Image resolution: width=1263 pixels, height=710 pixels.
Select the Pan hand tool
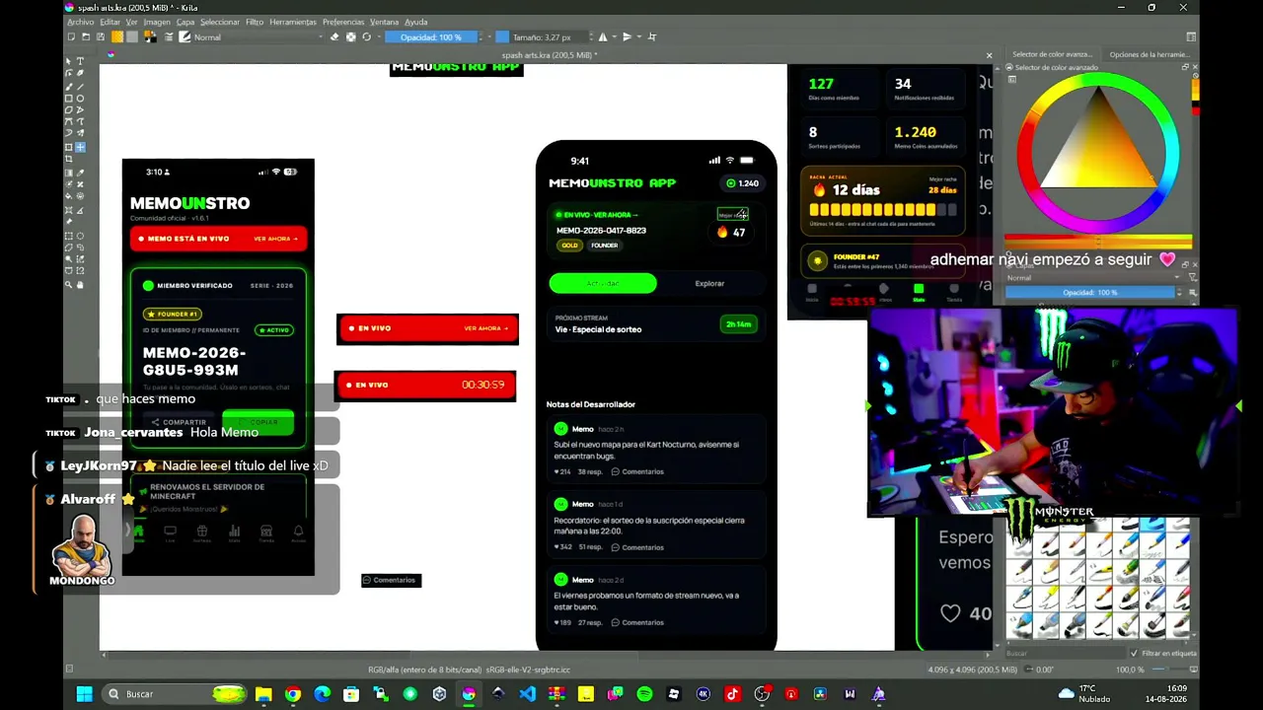pyautogui.click(x=80, y=285)
